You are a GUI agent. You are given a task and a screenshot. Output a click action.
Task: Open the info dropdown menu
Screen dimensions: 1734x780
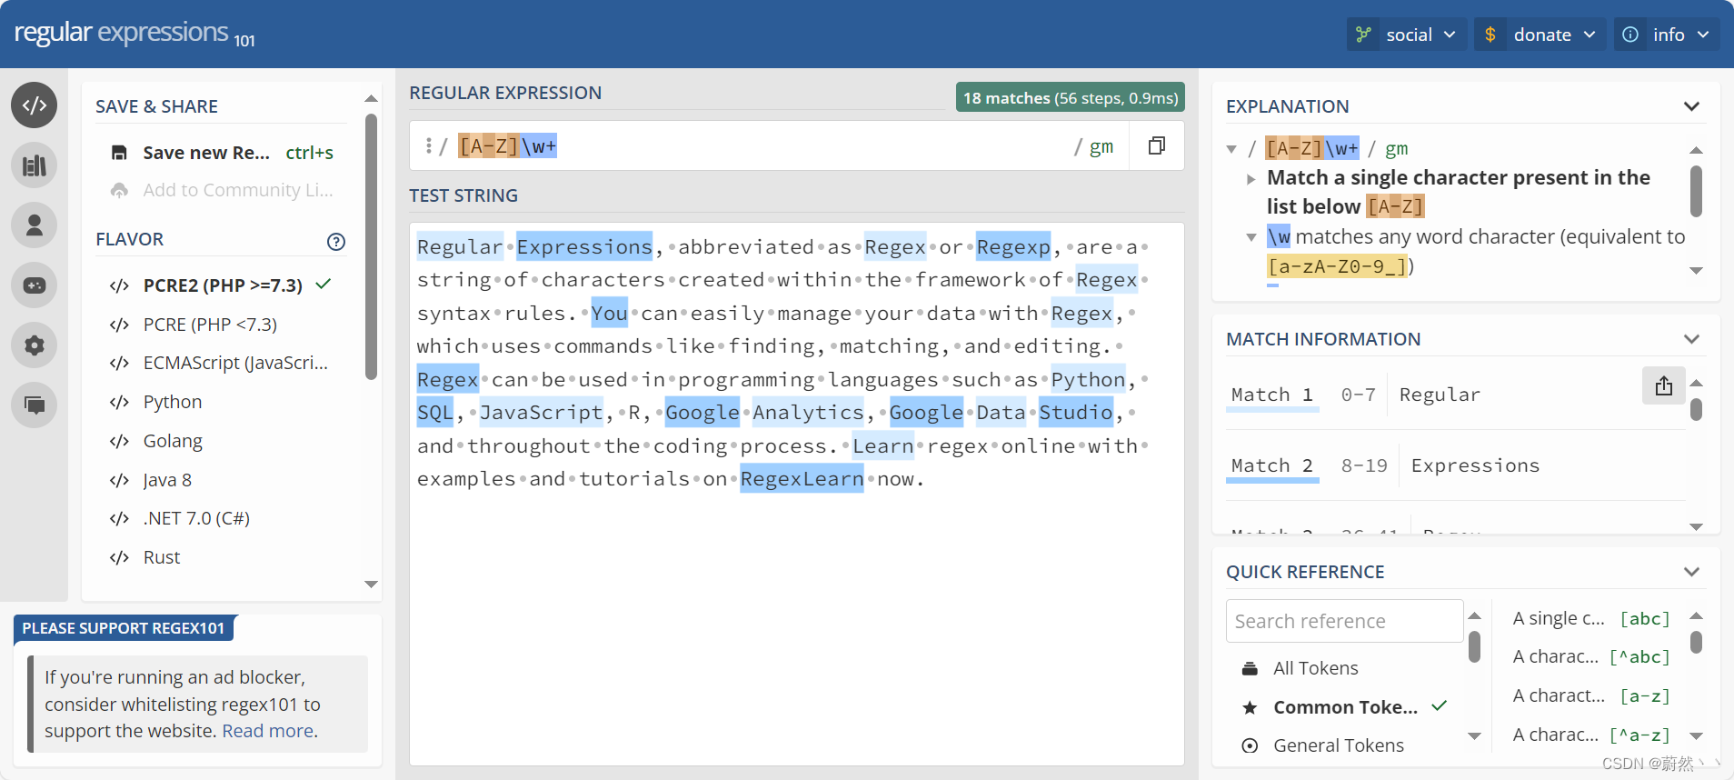pos(1667,35)
